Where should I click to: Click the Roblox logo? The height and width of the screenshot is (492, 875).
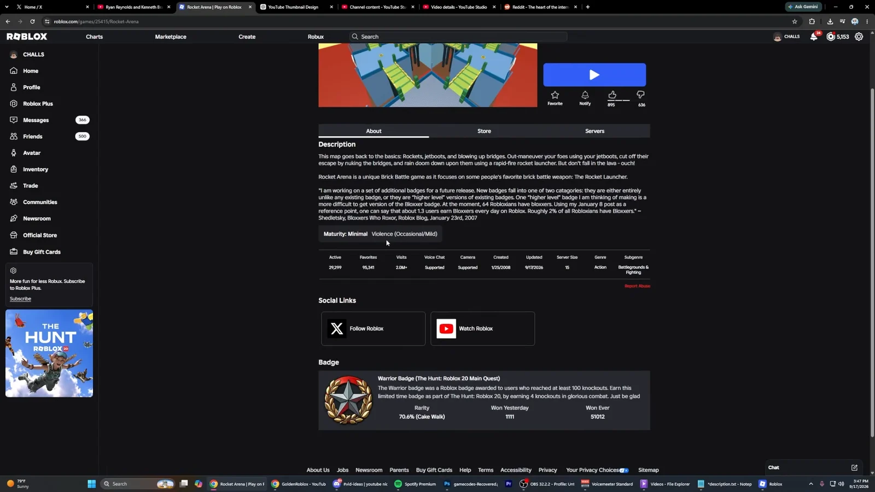tap(27, 37)
